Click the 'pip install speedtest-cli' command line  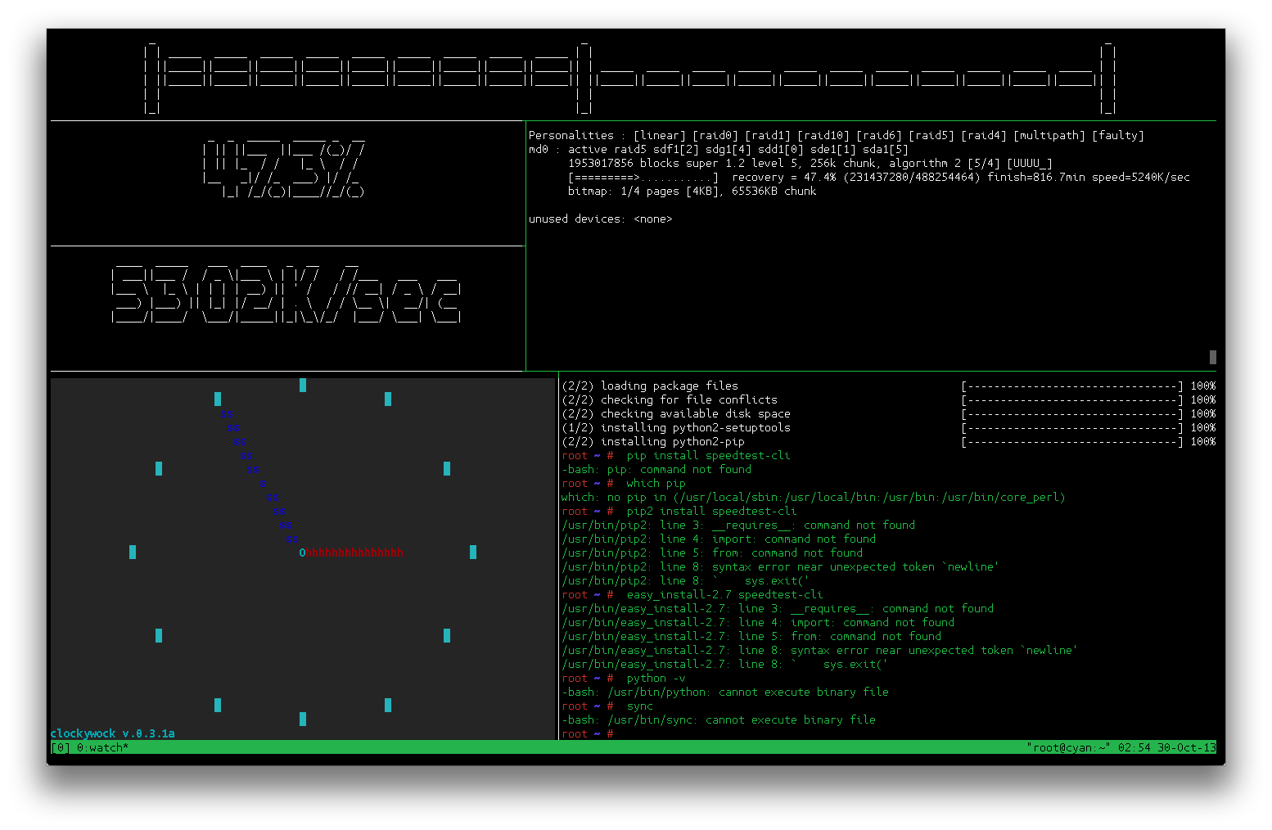(x=708, y=456)
